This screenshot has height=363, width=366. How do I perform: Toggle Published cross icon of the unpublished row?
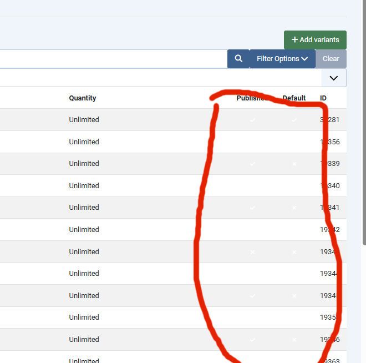tap(252, 252)
